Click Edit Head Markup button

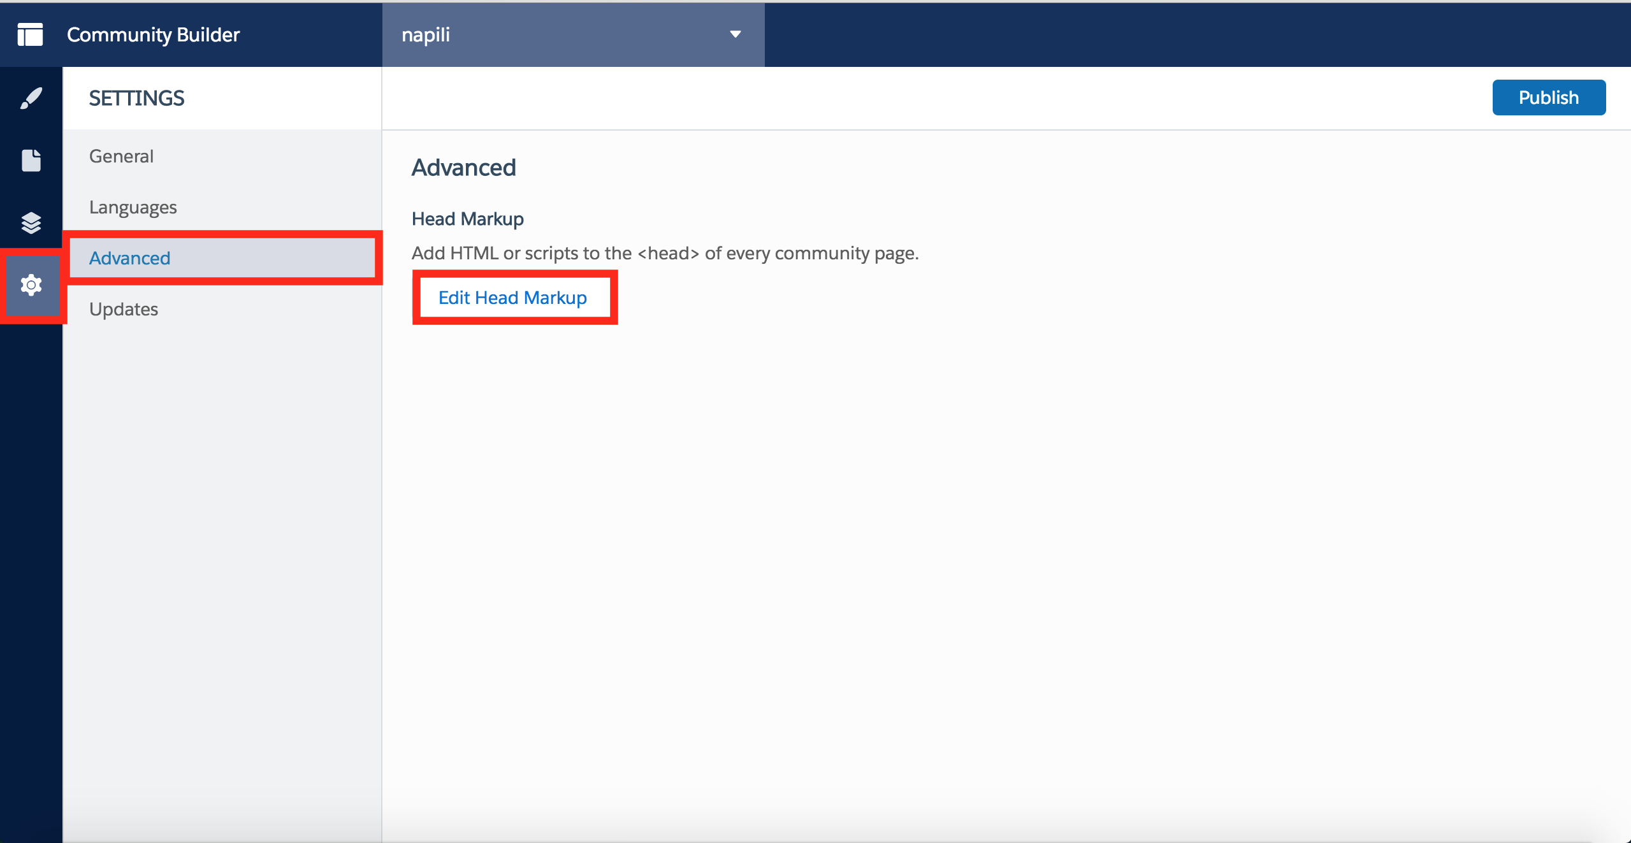[515, 297]
